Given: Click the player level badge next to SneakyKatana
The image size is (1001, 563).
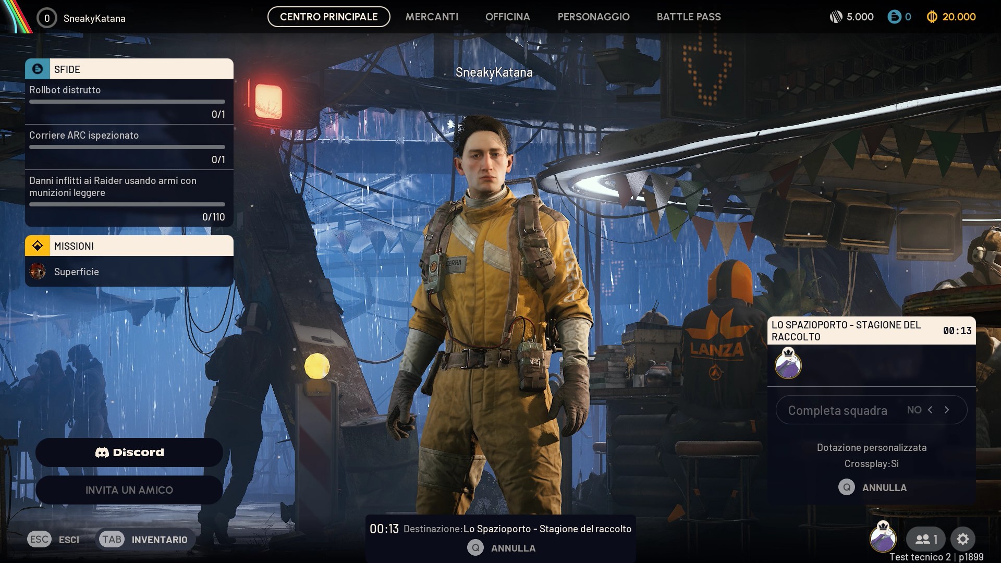Looking at the screenshot, I should (x=46, y=18).
